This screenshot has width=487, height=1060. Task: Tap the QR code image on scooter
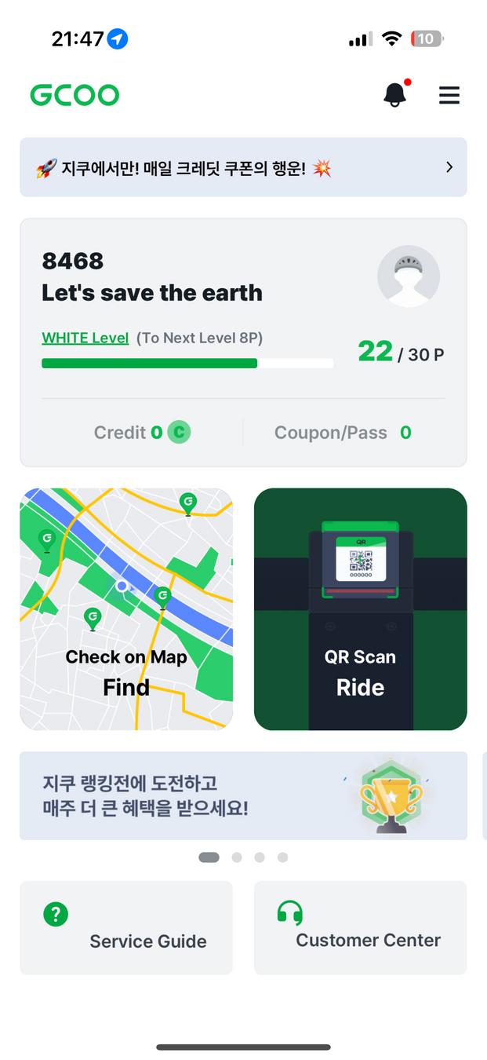pos(361,561)
